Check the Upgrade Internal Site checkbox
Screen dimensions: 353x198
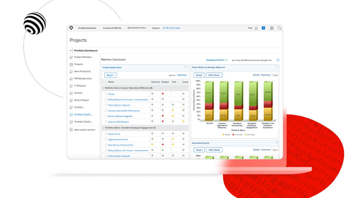coord(106,139)
